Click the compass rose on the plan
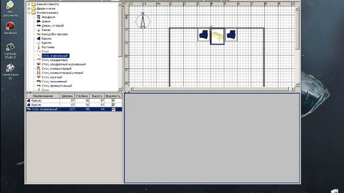The width and height of the screenshot is (344, 193). pyautogui.click(x=143, y=21)
